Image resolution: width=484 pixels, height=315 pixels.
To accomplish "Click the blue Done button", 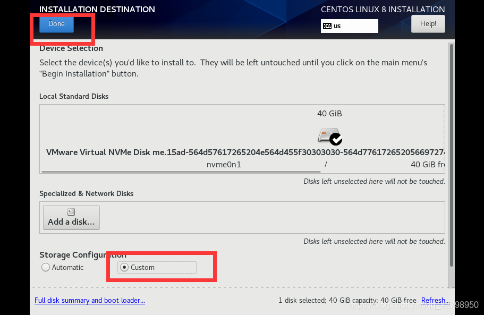I will coord(56,24).
